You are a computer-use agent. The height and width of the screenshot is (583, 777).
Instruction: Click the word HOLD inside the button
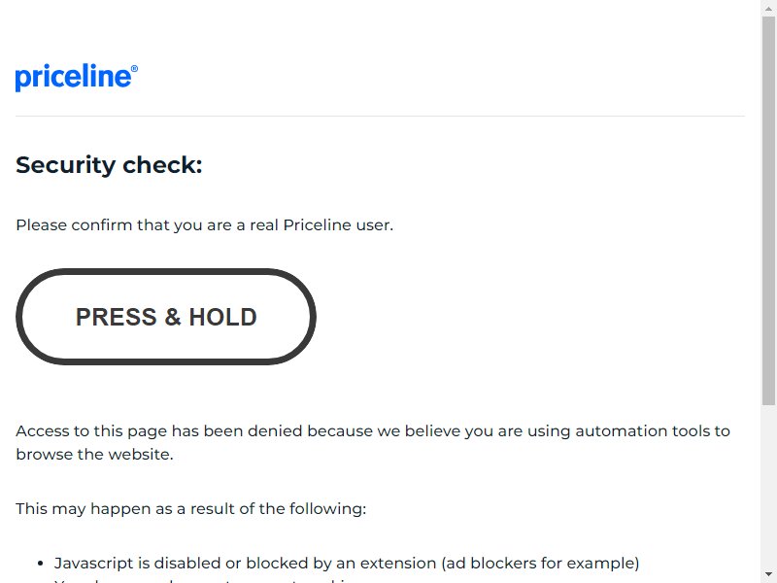tap(223, 317)
